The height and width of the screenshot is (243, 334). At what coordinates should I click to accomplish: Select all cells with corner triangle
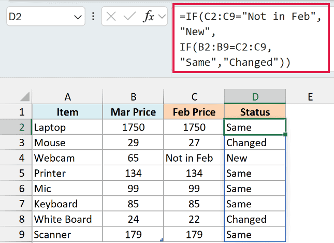[25, 96]
